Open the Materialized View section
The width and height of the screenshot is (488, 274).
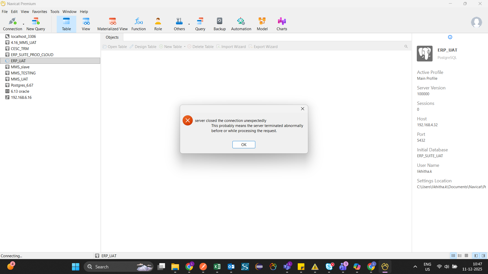coord(112,24)
